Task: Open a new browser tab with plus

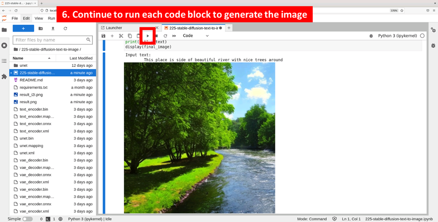Action: pos(41,3)
